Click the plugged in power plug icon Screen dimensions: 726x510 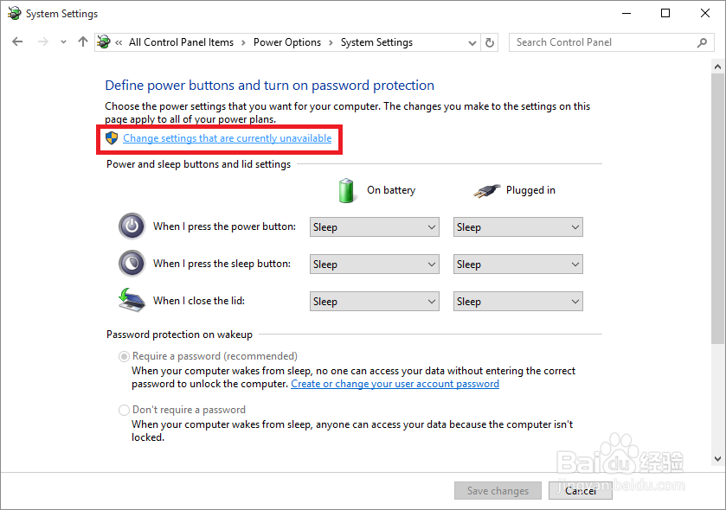(x=487, y=189)
